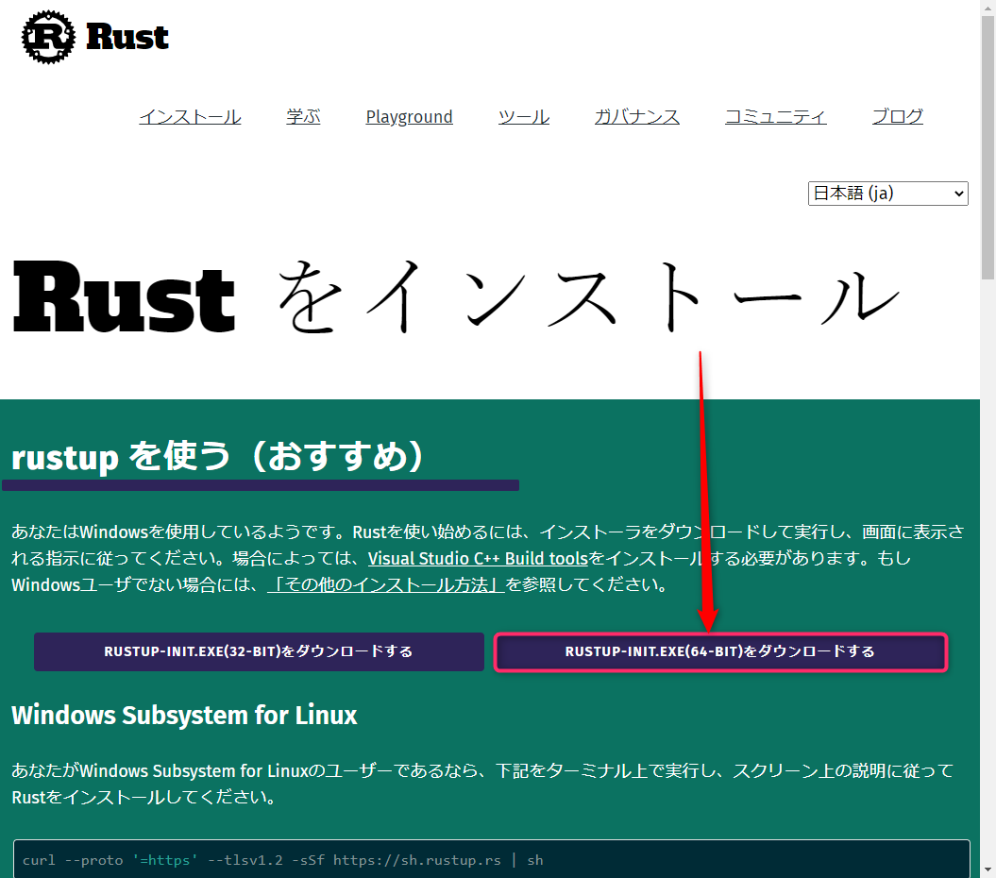Click the curl command code box

[x=492, y=859]
